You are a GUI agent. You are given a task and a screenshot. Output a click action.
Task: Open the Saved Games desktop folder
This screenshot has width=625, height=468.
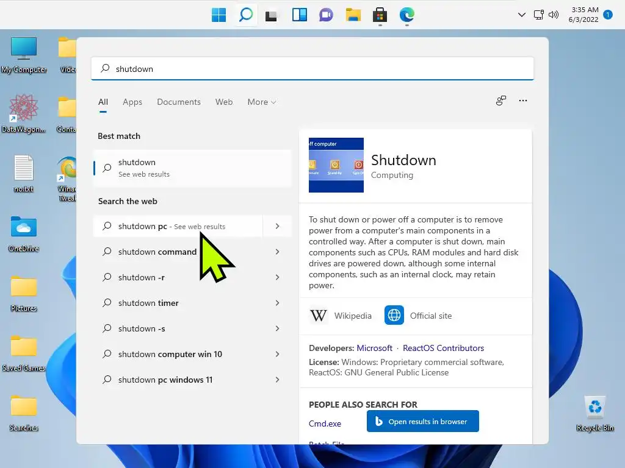[24, 353]
